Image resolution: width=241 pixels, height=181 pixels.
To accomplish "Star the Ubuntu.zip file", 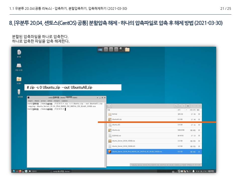I will tap(199, 130).
